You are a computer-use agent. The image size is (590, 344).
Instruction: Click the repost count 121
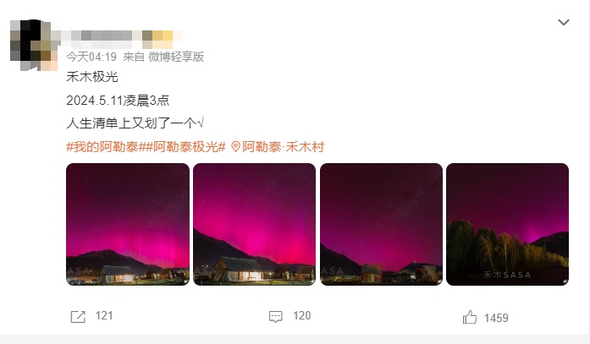click(104, 315)
